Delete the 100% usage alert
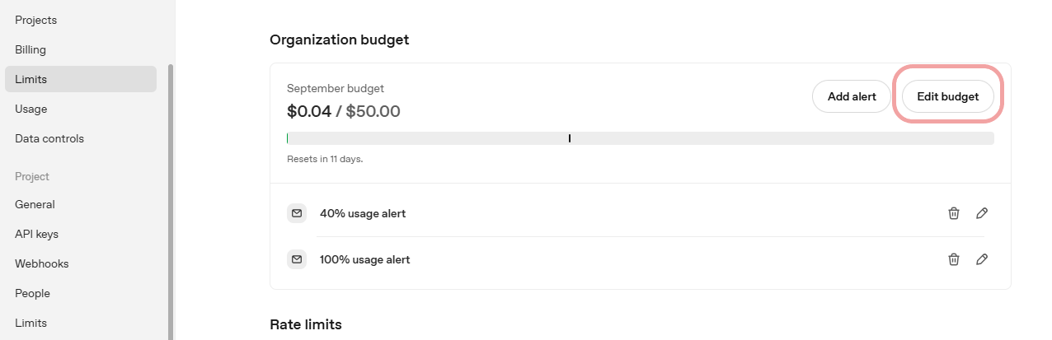 click(x=954, y=259)
